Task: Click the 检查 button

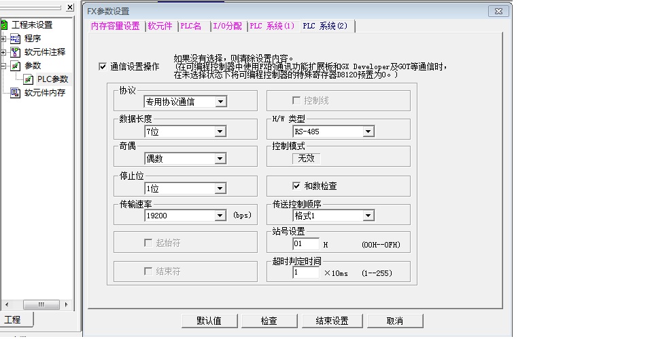Action: [x=269, y=321]
